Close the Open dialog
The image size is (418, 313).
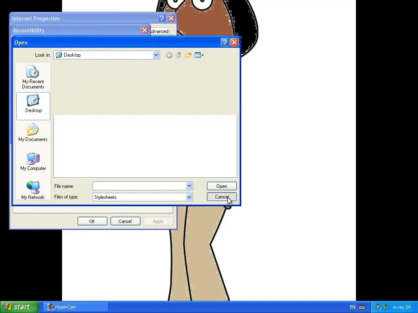[x=234, y=42]
